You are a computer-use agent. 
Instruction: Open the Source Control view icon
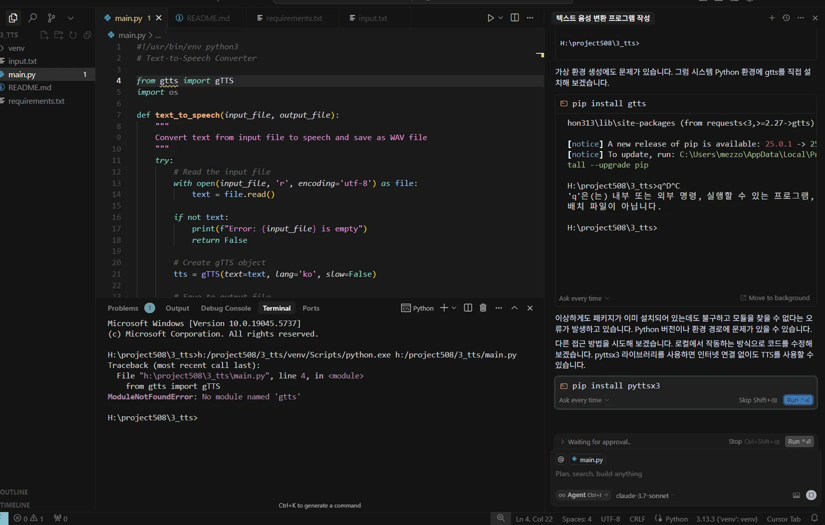point(51,18)
